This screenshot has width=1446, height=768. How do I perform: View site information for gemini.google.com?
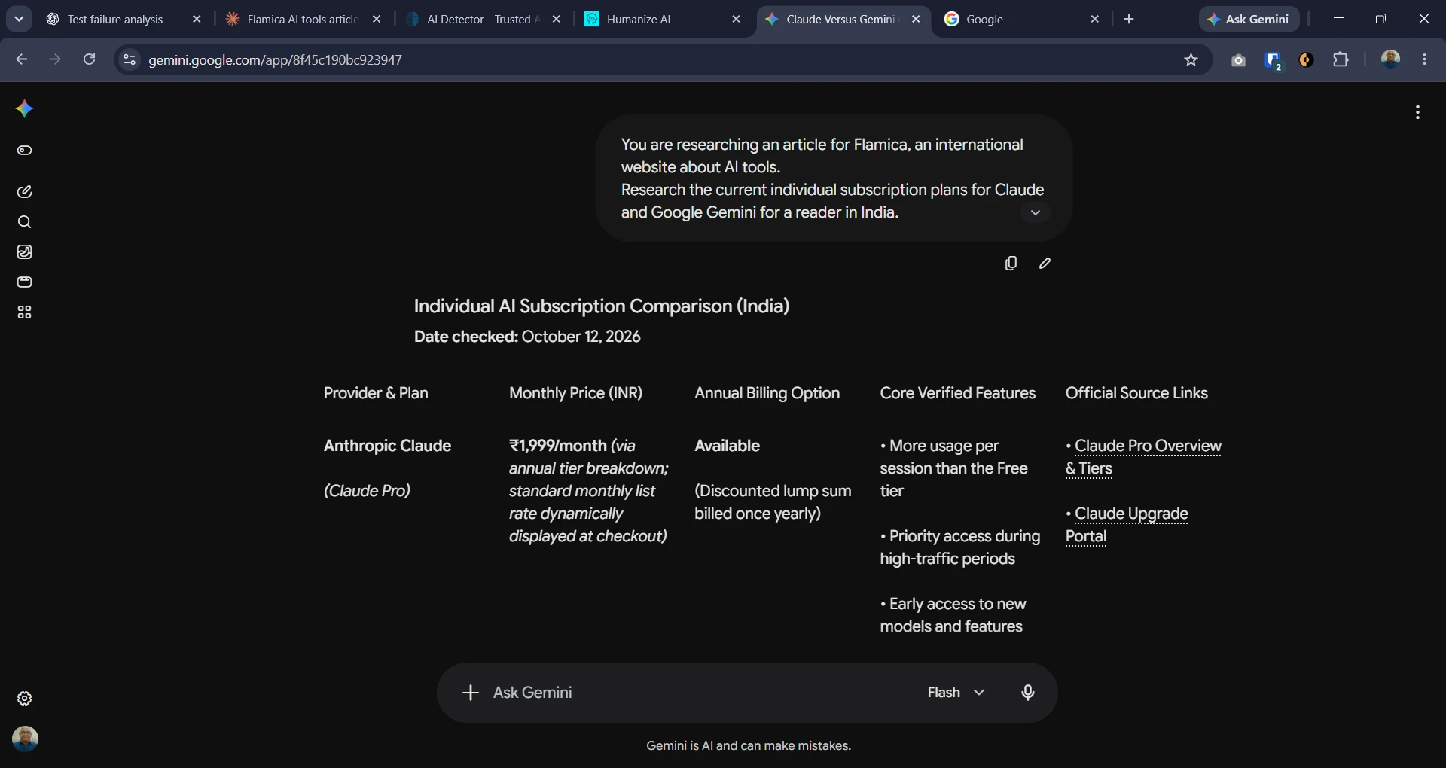130,59
